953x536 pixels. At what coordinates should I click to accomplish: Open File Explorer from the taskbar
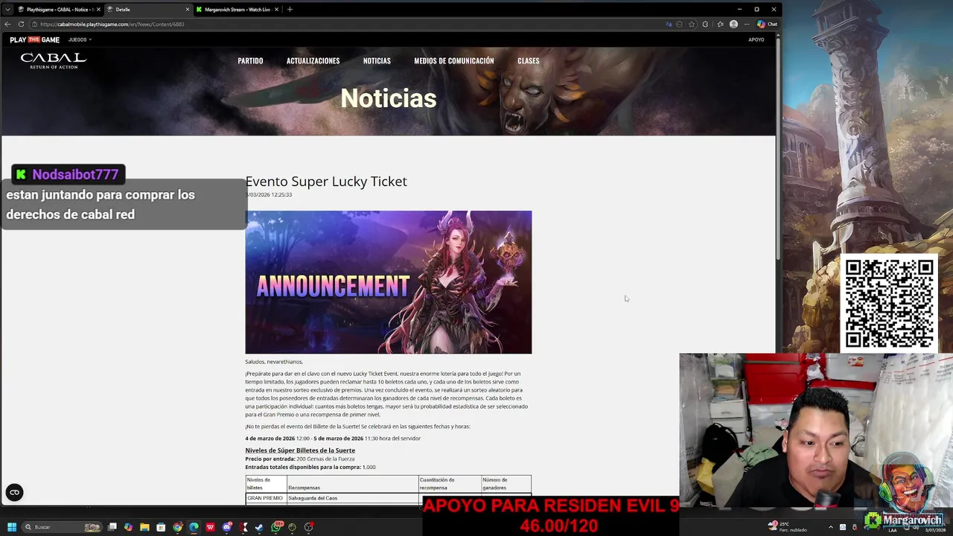tap(144, 527)
